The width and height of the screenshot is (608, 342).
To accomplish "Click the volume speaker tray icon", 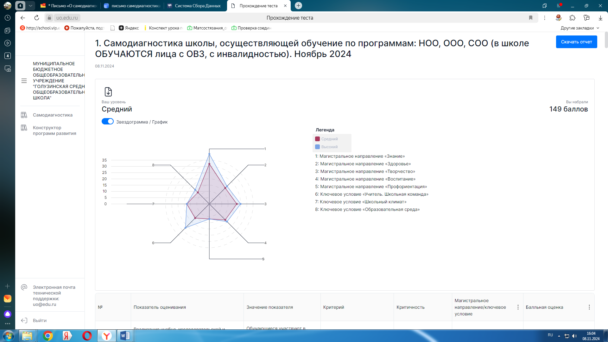I will coord(574,336).
